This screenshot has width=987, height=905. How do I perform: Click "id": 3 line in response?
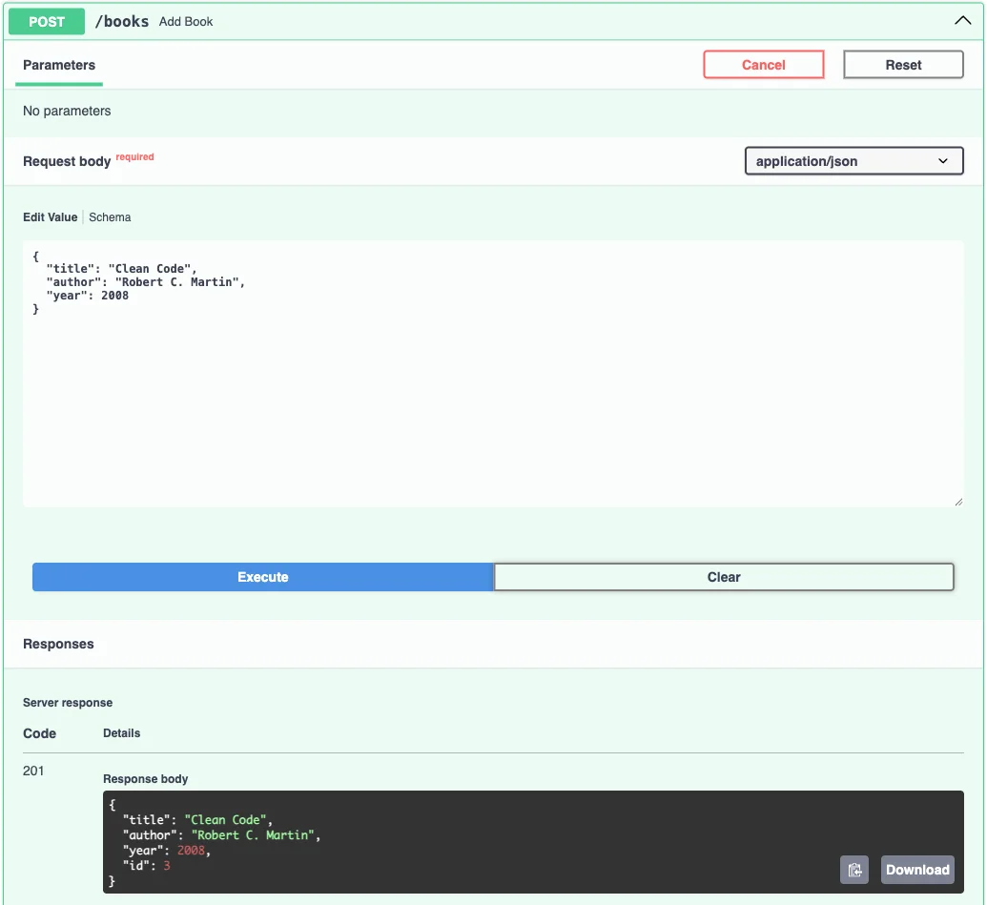tap(147, 865)
